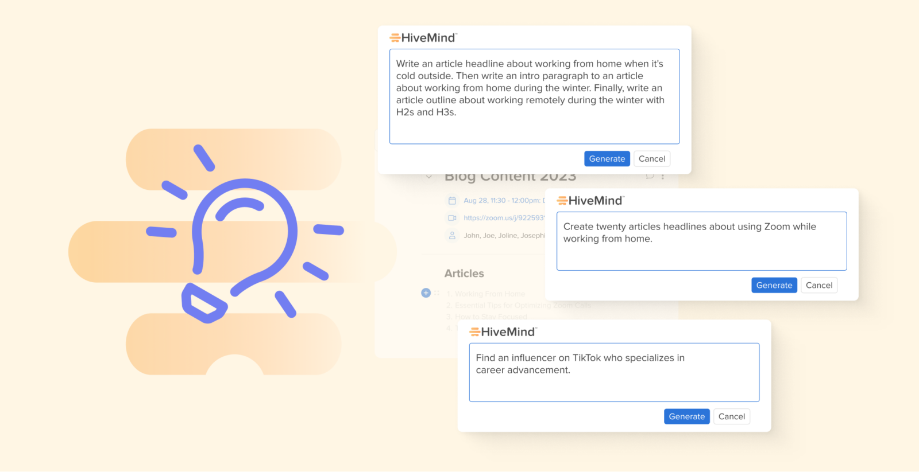Click the HiveMind logo in the top dialog

(423, 37)
